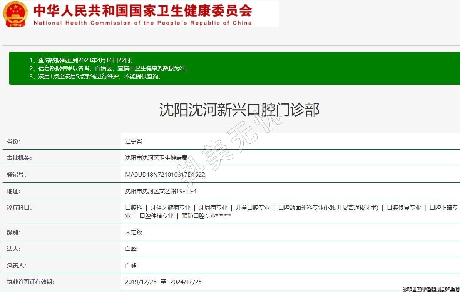This screenshot has width=460, height=292.
Task: Select the registration number MA0UD18N721010317D1522
Action: pyautogui.click(x=165, y=174)
